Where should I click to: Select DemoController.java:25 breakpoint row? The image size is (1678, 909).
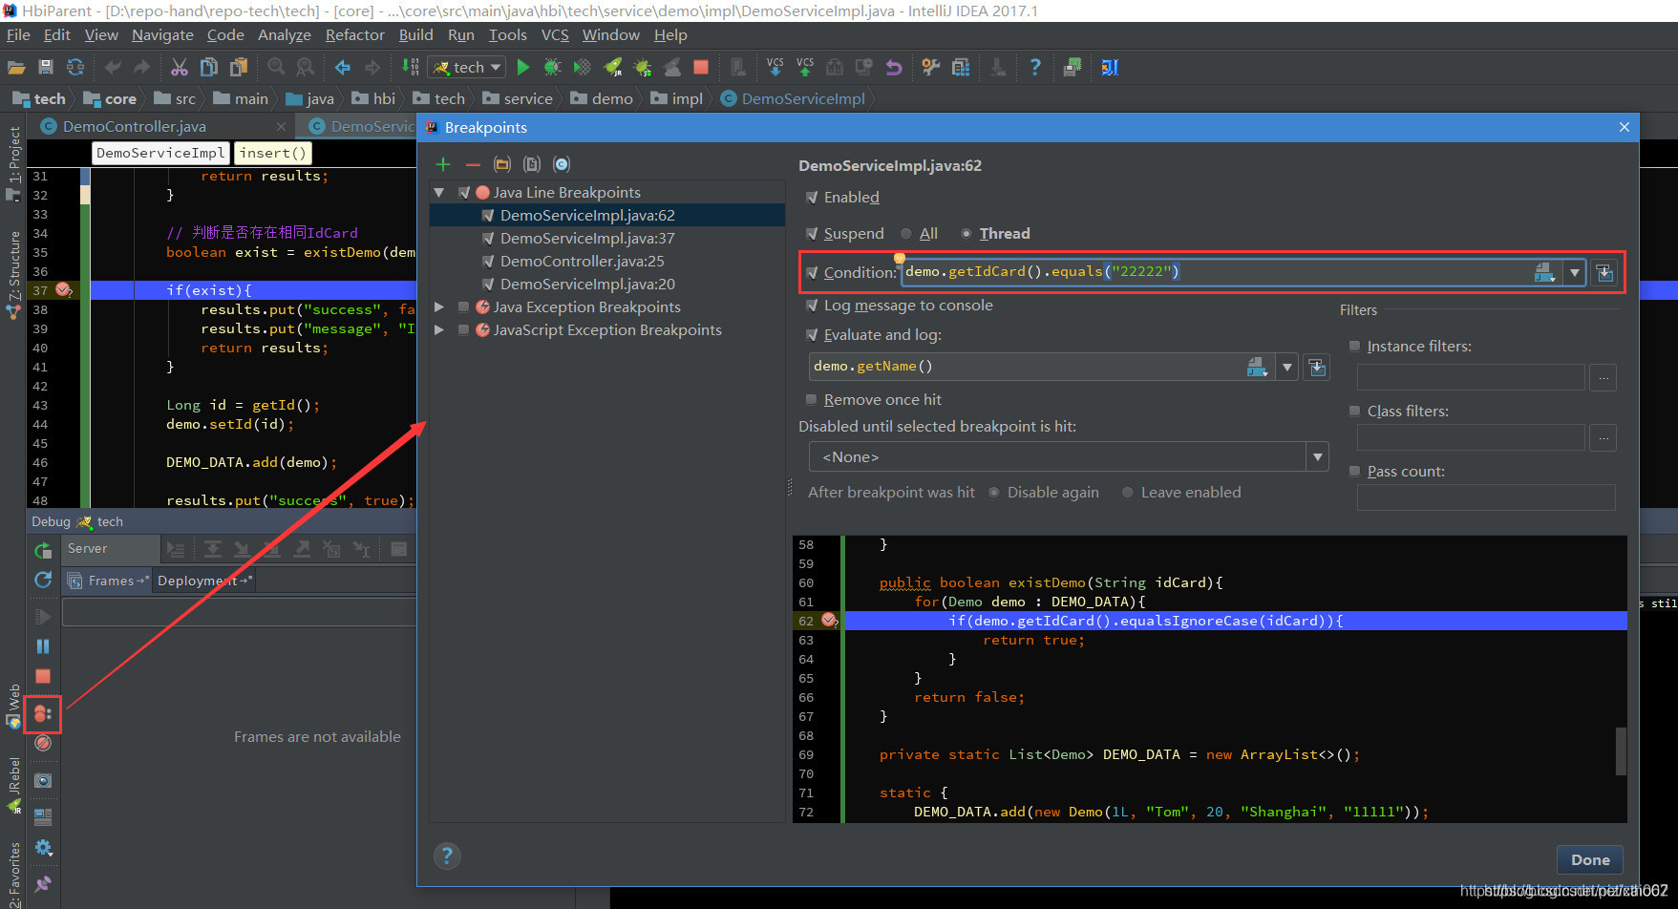[x=607, y=262]
